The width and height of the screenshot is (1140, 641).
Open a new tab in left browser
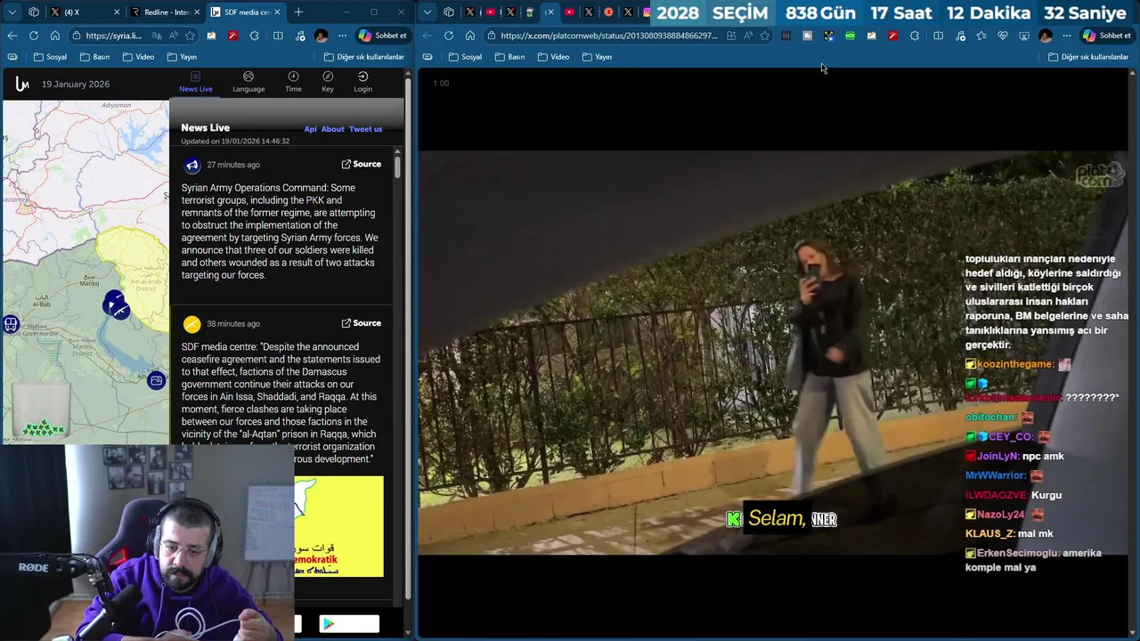(298, 12)
